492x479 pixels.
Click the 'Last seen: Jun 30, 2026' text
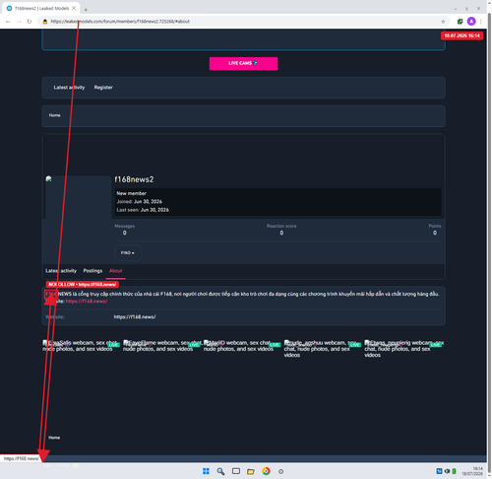pos(143,210)
